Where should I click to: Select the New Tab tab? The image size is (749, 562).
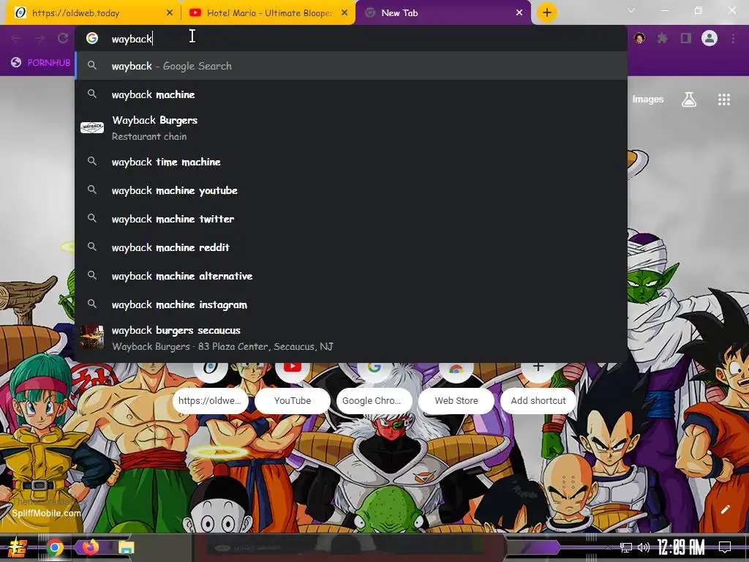click(x=442, y=13)
